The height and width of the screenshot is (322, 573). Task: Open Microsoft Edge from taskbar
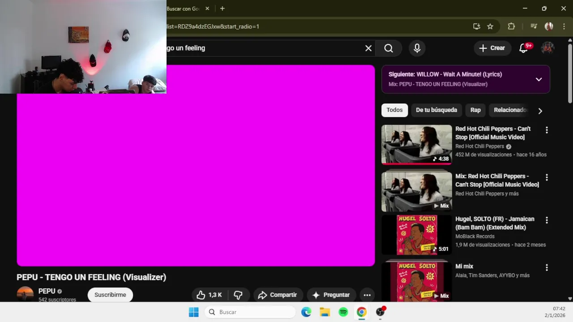pos(306,312)
